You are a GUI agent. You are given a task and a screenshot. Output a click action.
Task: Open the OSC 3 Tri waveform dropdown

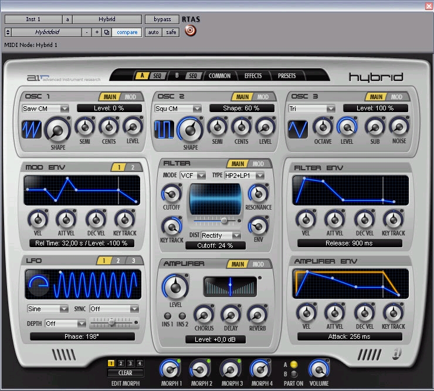(311, 109)
